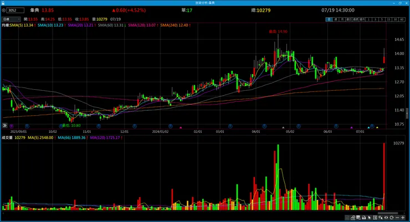Image resolution: width=410 pixels, height=222 pixels.
Task: Click the SMA(5) 13.34 indicator label
Action: [x=23, y=25]
